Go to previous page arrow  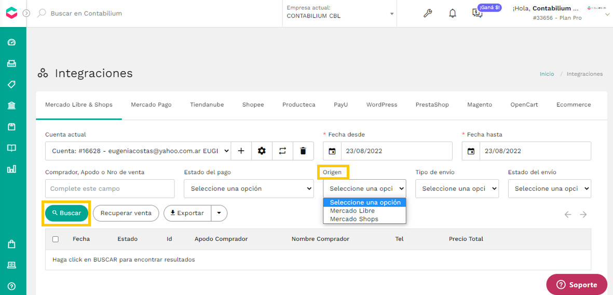(568, 214)
